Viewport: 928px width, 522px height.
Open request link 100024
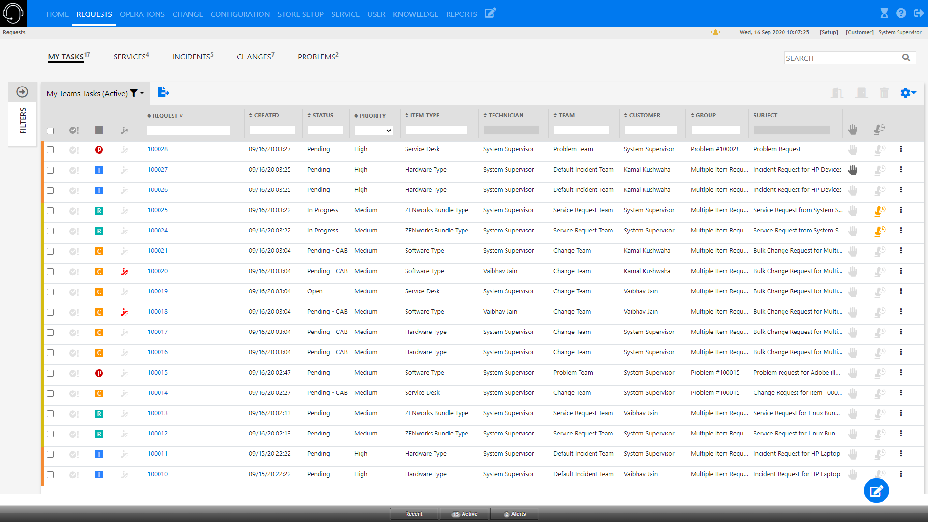[x=158, y=231]
